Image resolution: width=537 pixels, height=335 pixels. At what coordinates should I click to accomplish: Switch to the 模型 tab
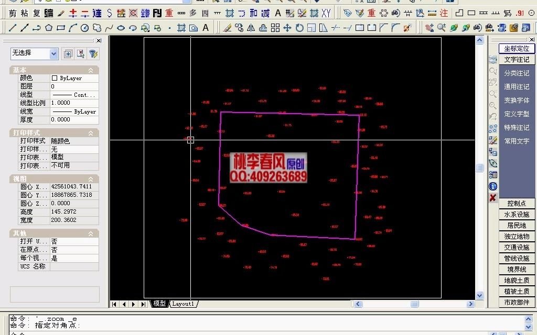click(x=160, y=304)
